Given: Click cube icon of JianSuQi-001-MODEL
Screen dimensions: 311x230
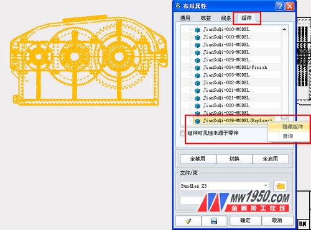Looking at the screenshot, I should tap(197, 45).
